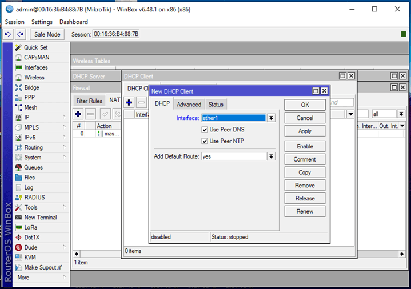Screen dimensions: 411x289
Task: Expand the IPv6 submenu
Action: pos(64,137)
